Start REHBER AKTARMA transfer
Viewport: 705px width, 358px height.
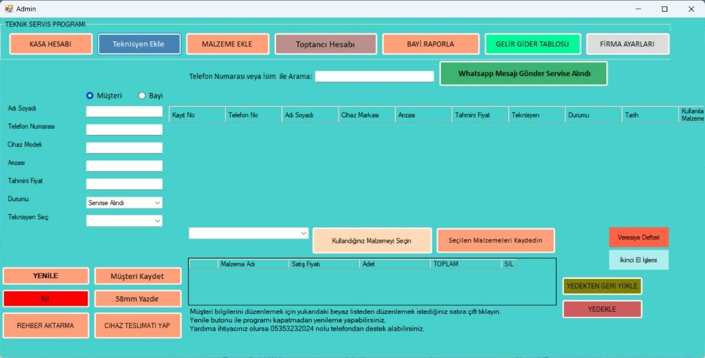(46, 325)
